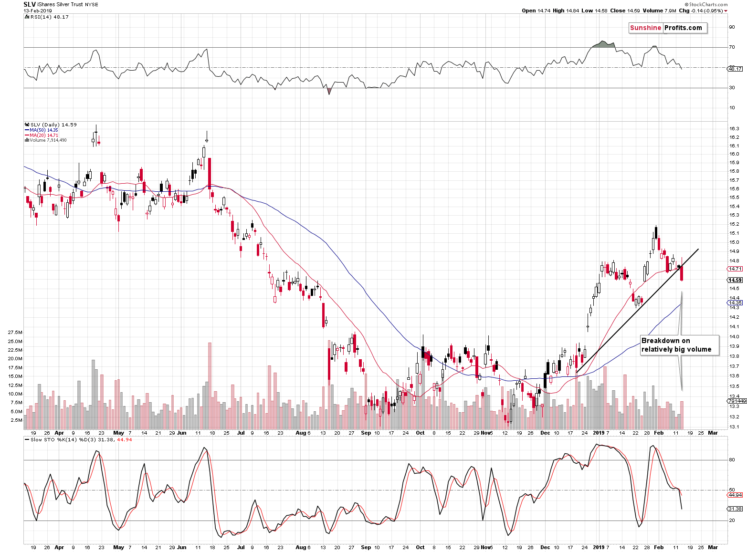The height and width of the screenshot is (552, 747).
Task: Click the bold SLV ticker symbol title
Action: point(30,4)
